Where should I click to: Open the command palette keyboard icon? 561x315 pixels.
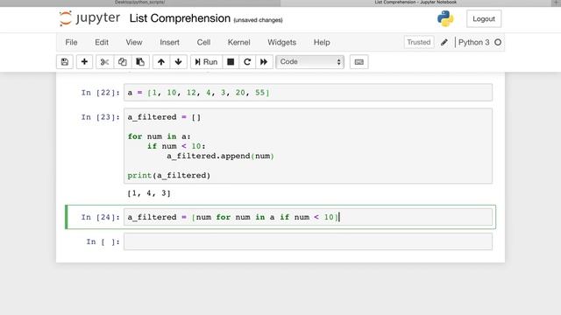(359, 62)
